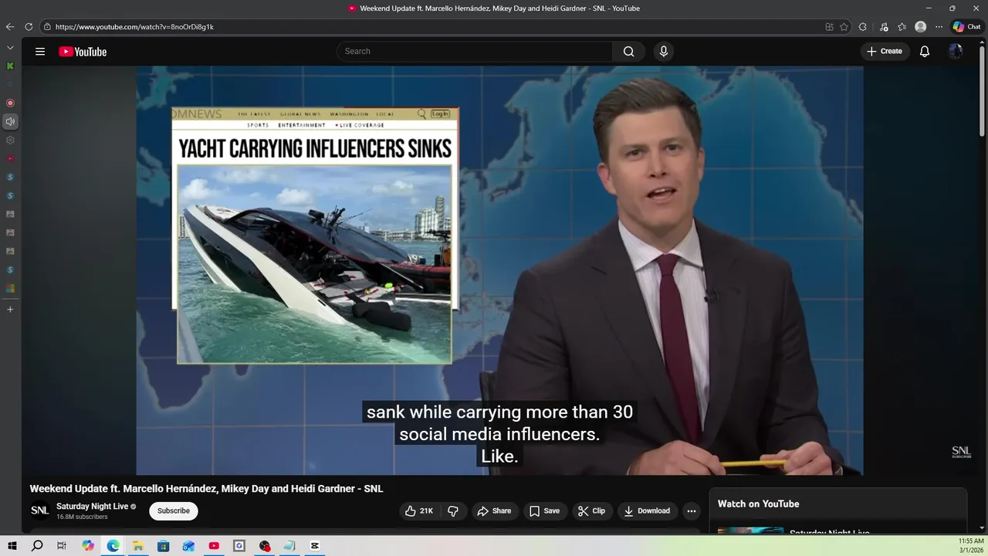Click the SNL subscribe watermark in video
988x556 pixels.
[x=961, y=452]
